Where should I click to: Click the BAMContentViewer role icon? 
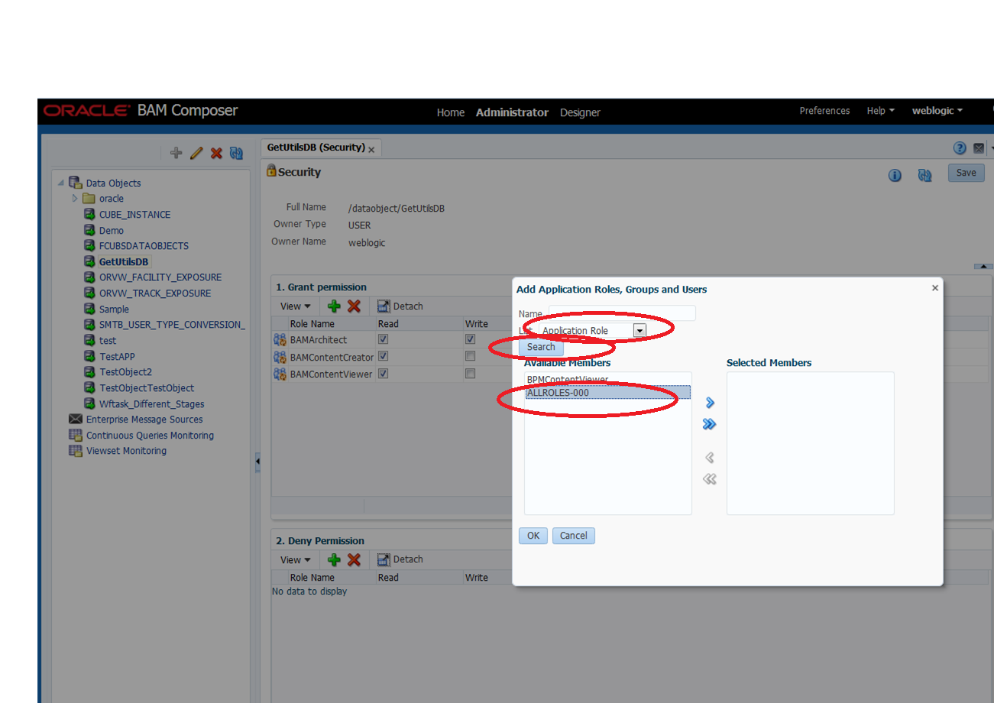pos(280,374)
